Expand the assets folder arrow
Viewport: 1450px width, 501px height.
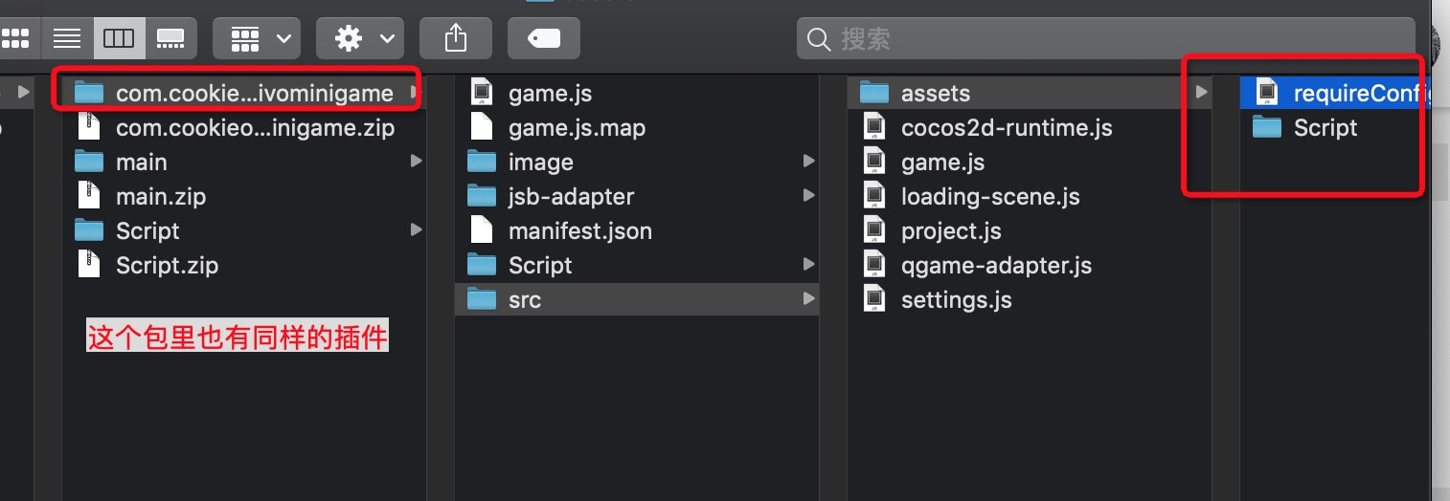[x=1201, y=93]
